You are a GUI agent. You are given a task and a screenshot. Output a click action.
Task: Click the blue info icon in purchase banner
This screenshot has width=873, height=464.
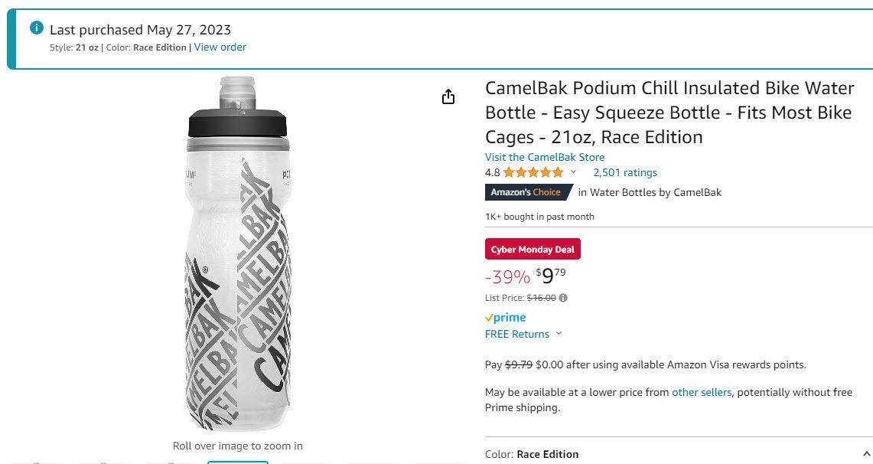click(36, 28)
